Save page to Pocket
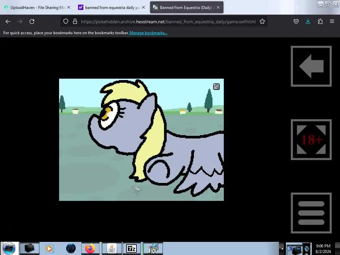Viewport: 340px width, 255px height. click(x=296, y=22)
